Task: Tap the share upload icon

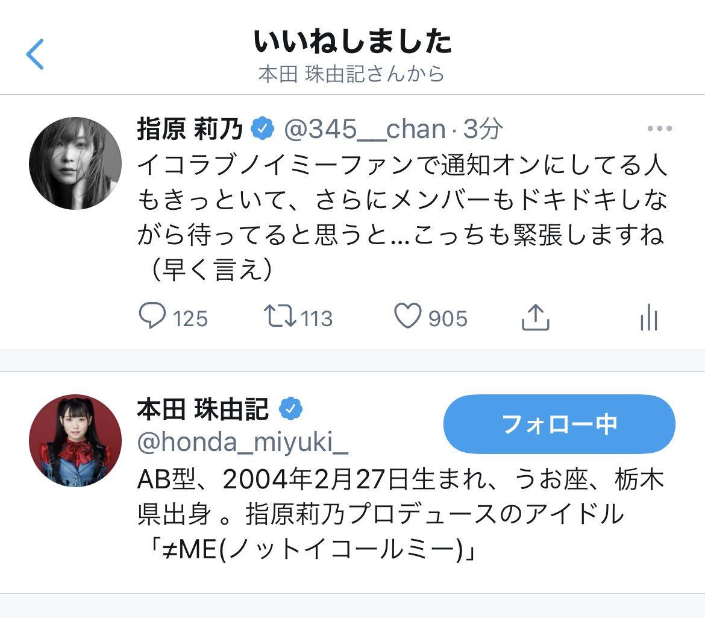Action: pyautogui.click(x=536, y=318)
